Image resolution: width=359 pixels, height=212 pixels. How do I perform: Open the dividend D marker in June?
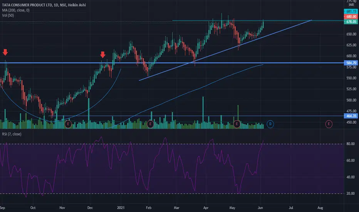[270, 124]
